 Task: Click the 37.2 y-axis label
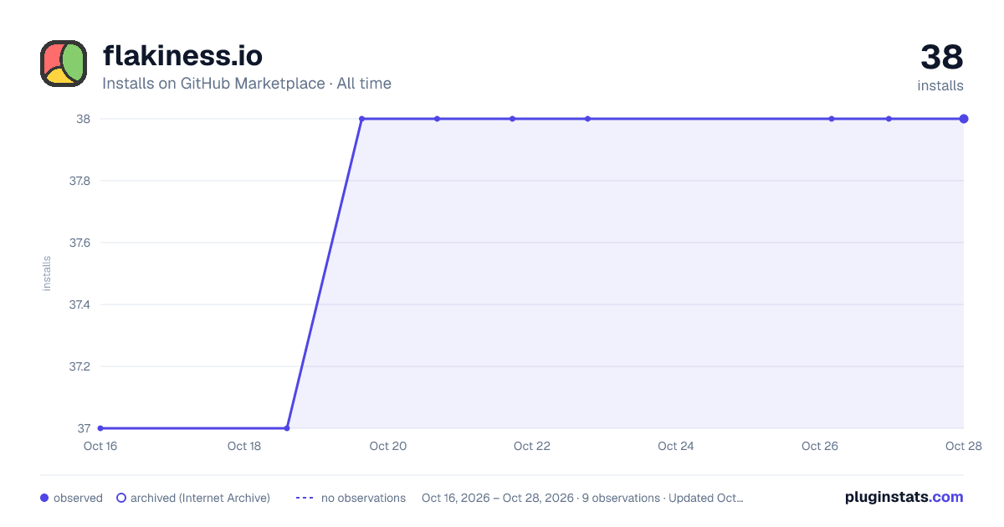(x=79, y=366)
